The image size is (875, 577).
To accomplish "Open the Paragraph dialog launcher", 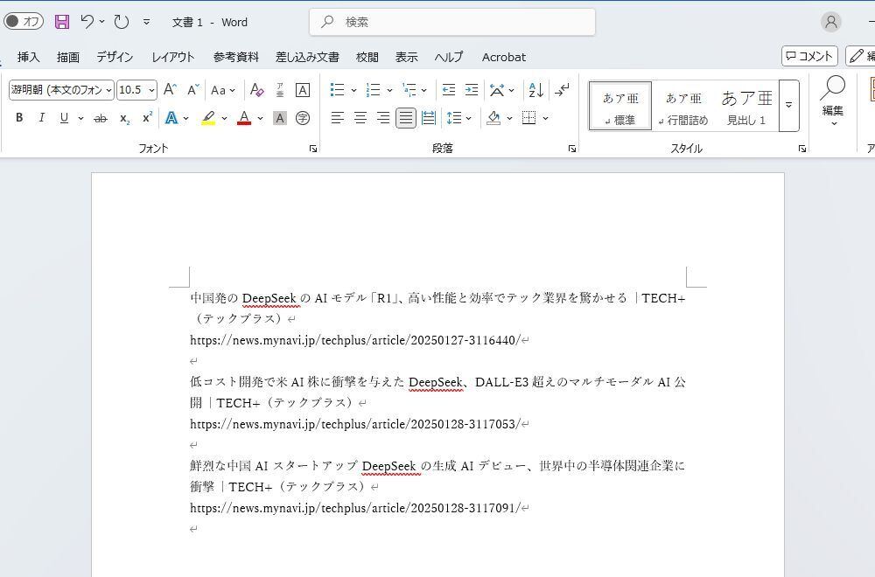I will tap(572, 149).
